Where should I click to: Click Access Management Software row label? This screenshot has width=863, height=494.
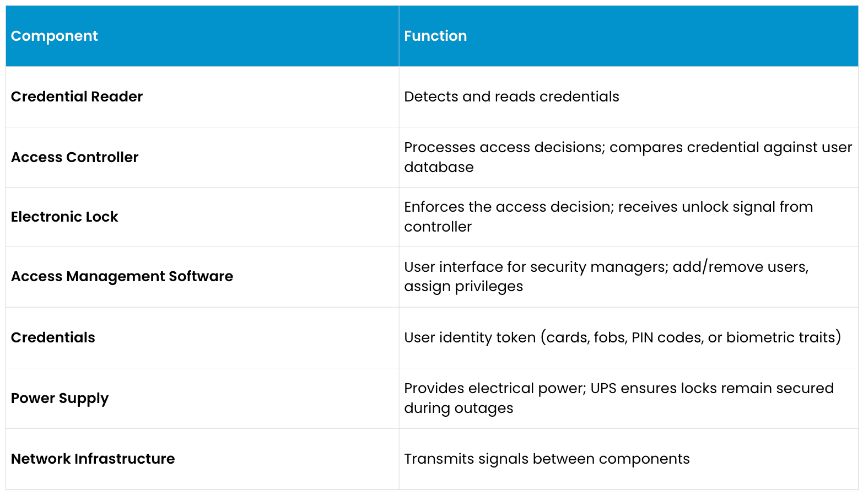122,276
